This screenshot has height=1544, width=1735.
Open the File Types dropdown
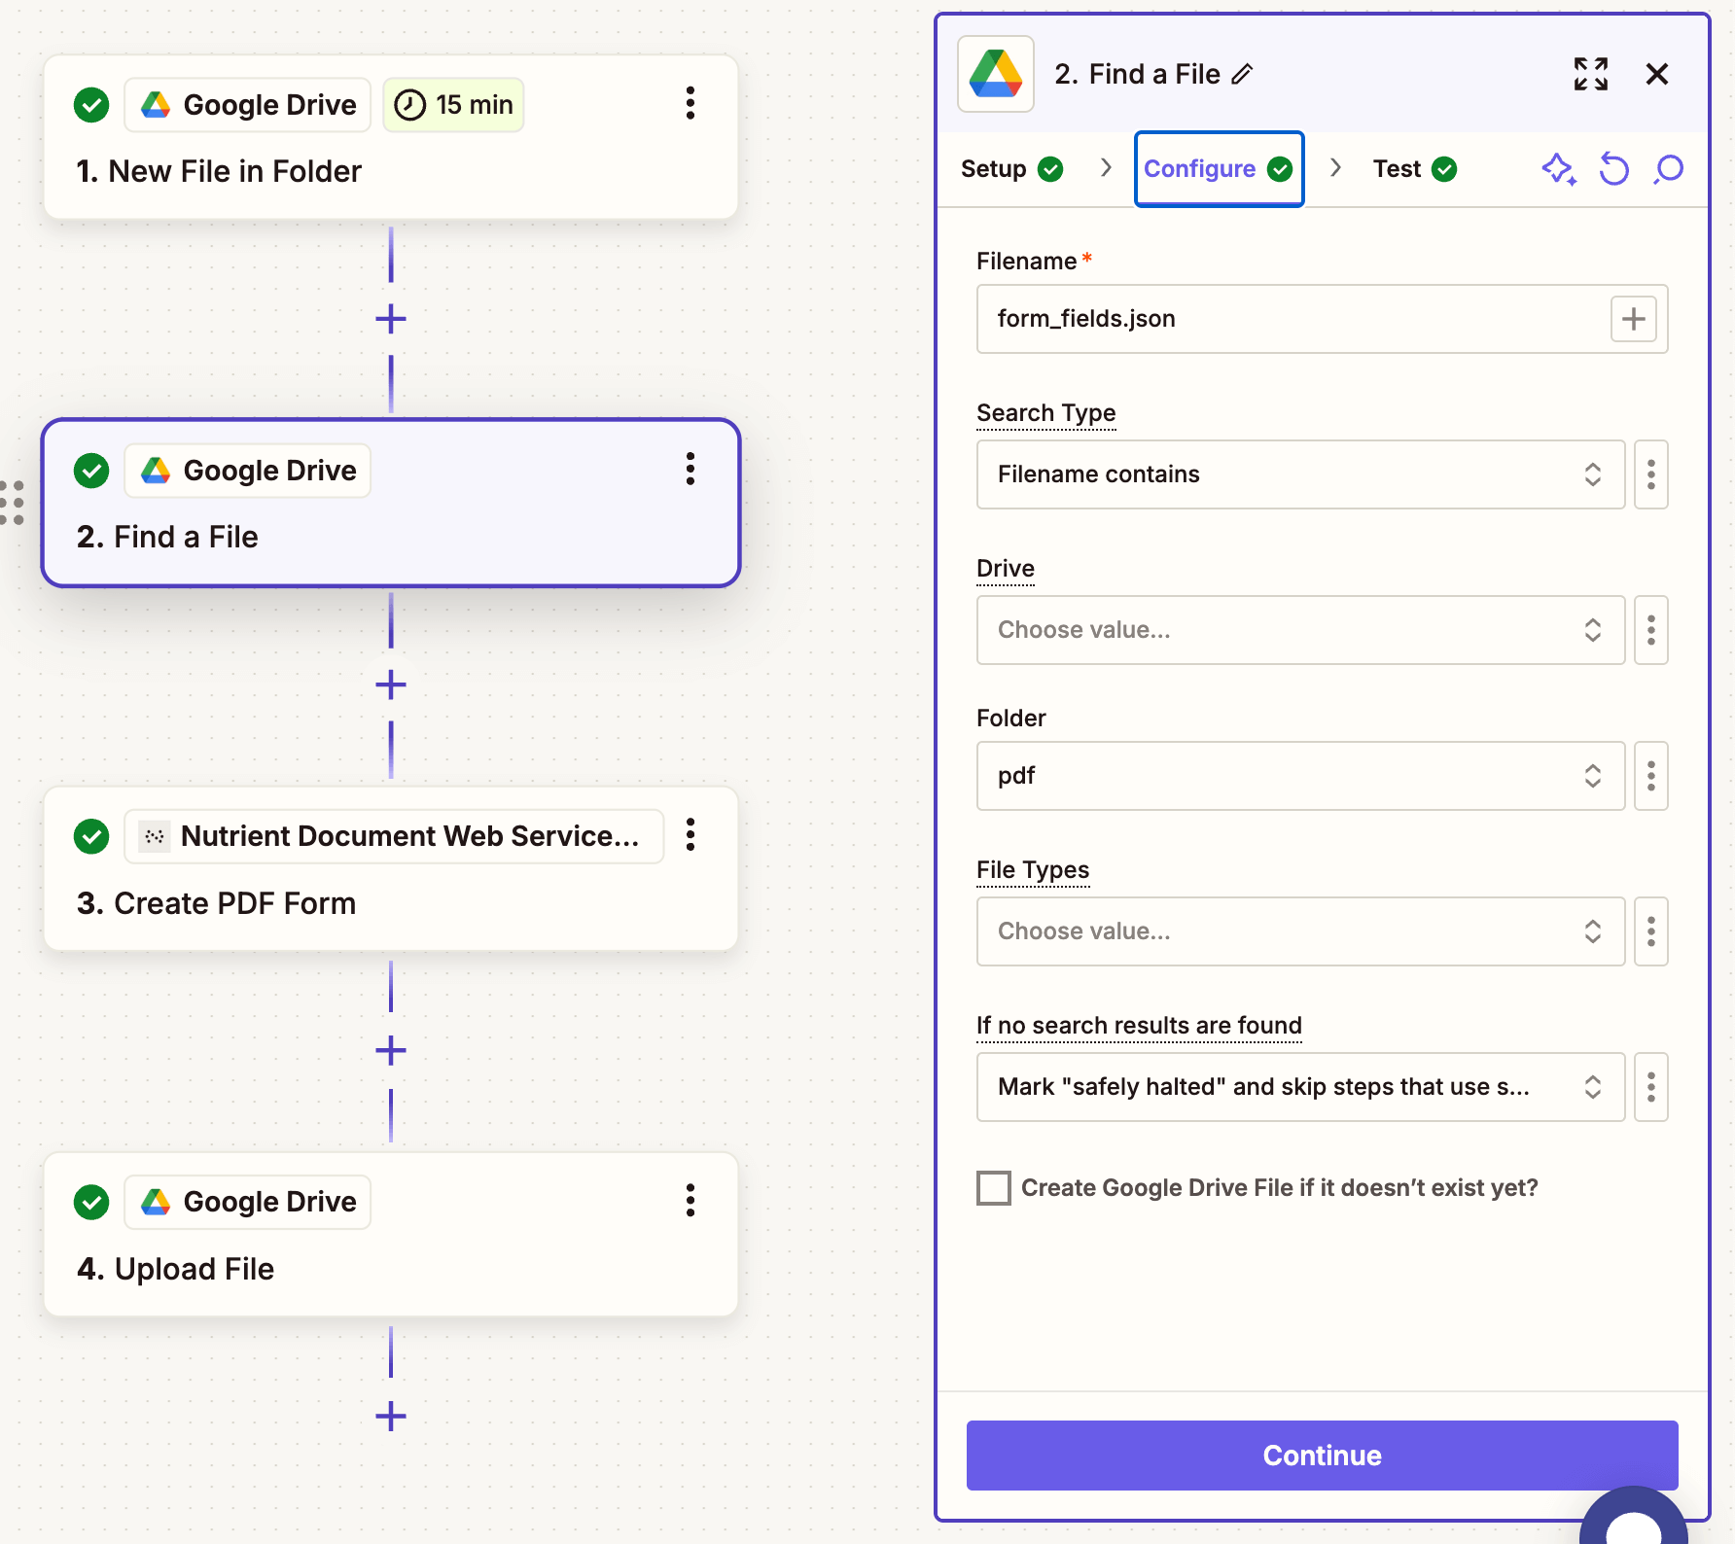pyautogui.click(x=1299, y=931)
